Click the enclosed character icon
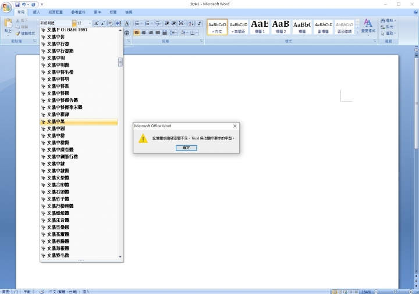 coord(127,33)
